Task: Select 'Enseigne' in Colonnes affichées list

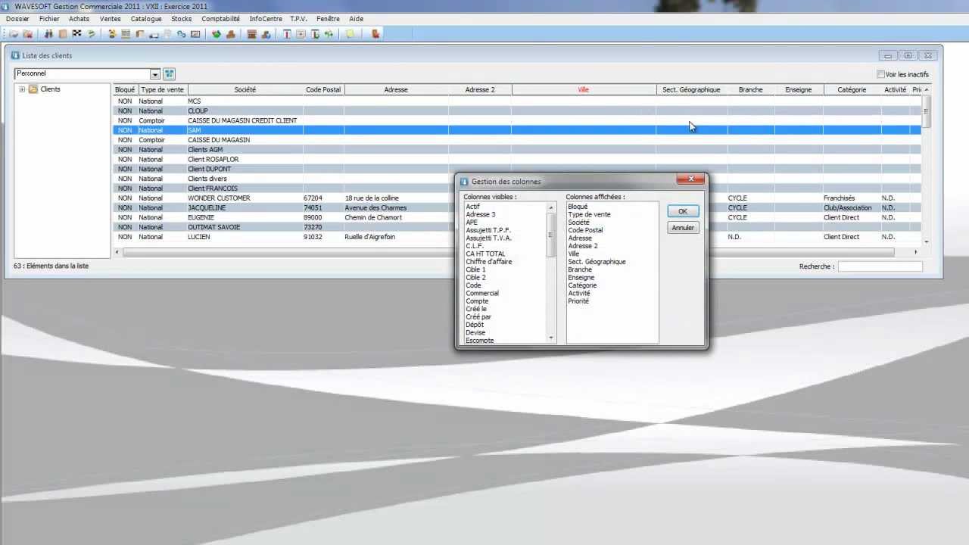Action: coord(581,278)
